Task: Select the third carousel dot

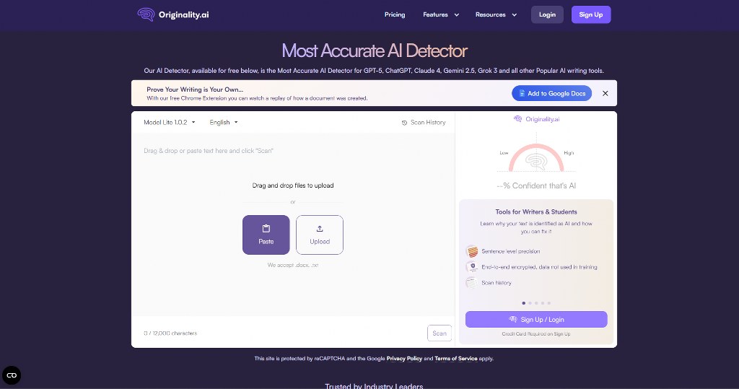Action: coord(536,303)
